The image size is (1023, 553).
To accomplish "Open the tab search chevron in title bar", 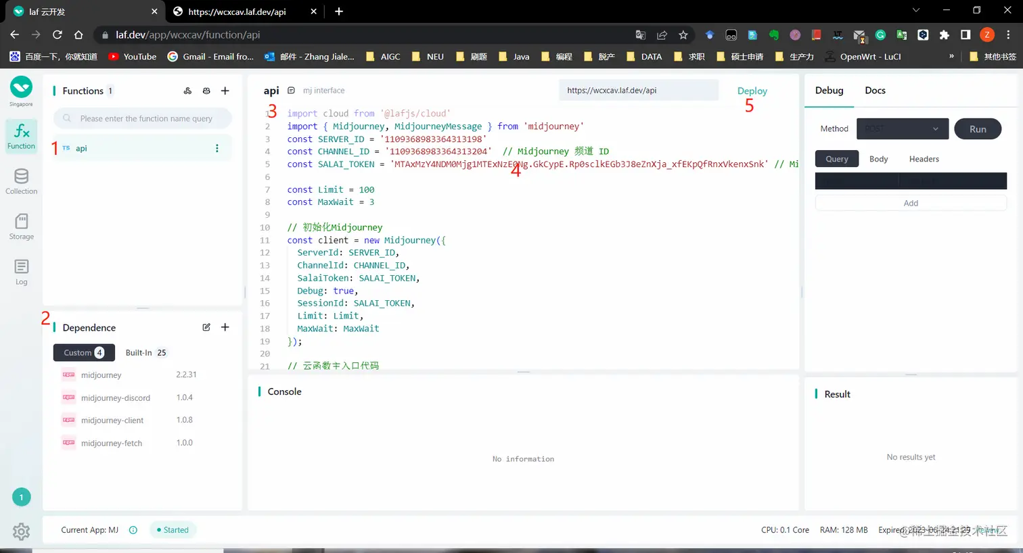I will tap(916, 11).
